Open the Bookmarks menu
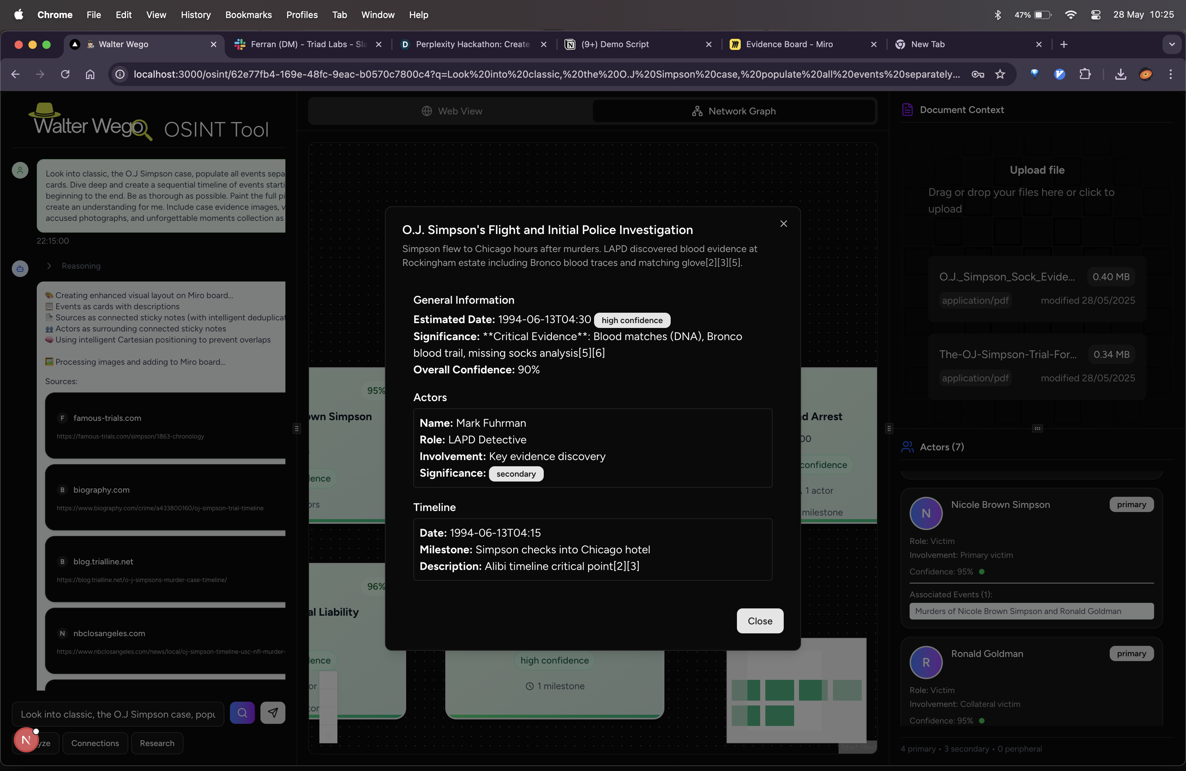Viewport: 1186px width, 771px height. pos(248,15)
